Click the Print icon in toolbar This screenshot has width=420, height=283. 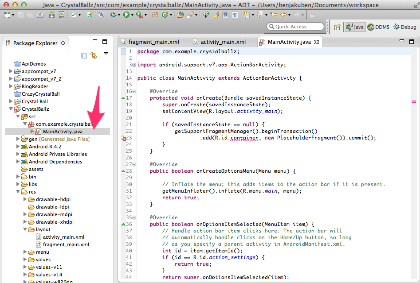pos(40,15)
